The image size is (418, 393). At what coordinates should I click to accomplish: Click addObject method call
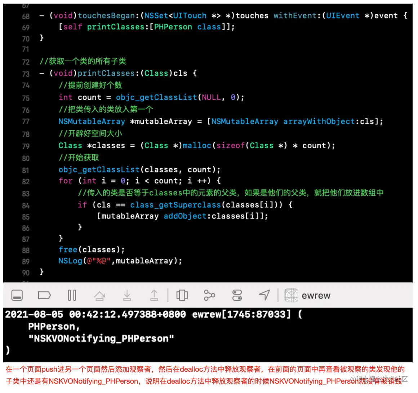[x=185, y=216]
